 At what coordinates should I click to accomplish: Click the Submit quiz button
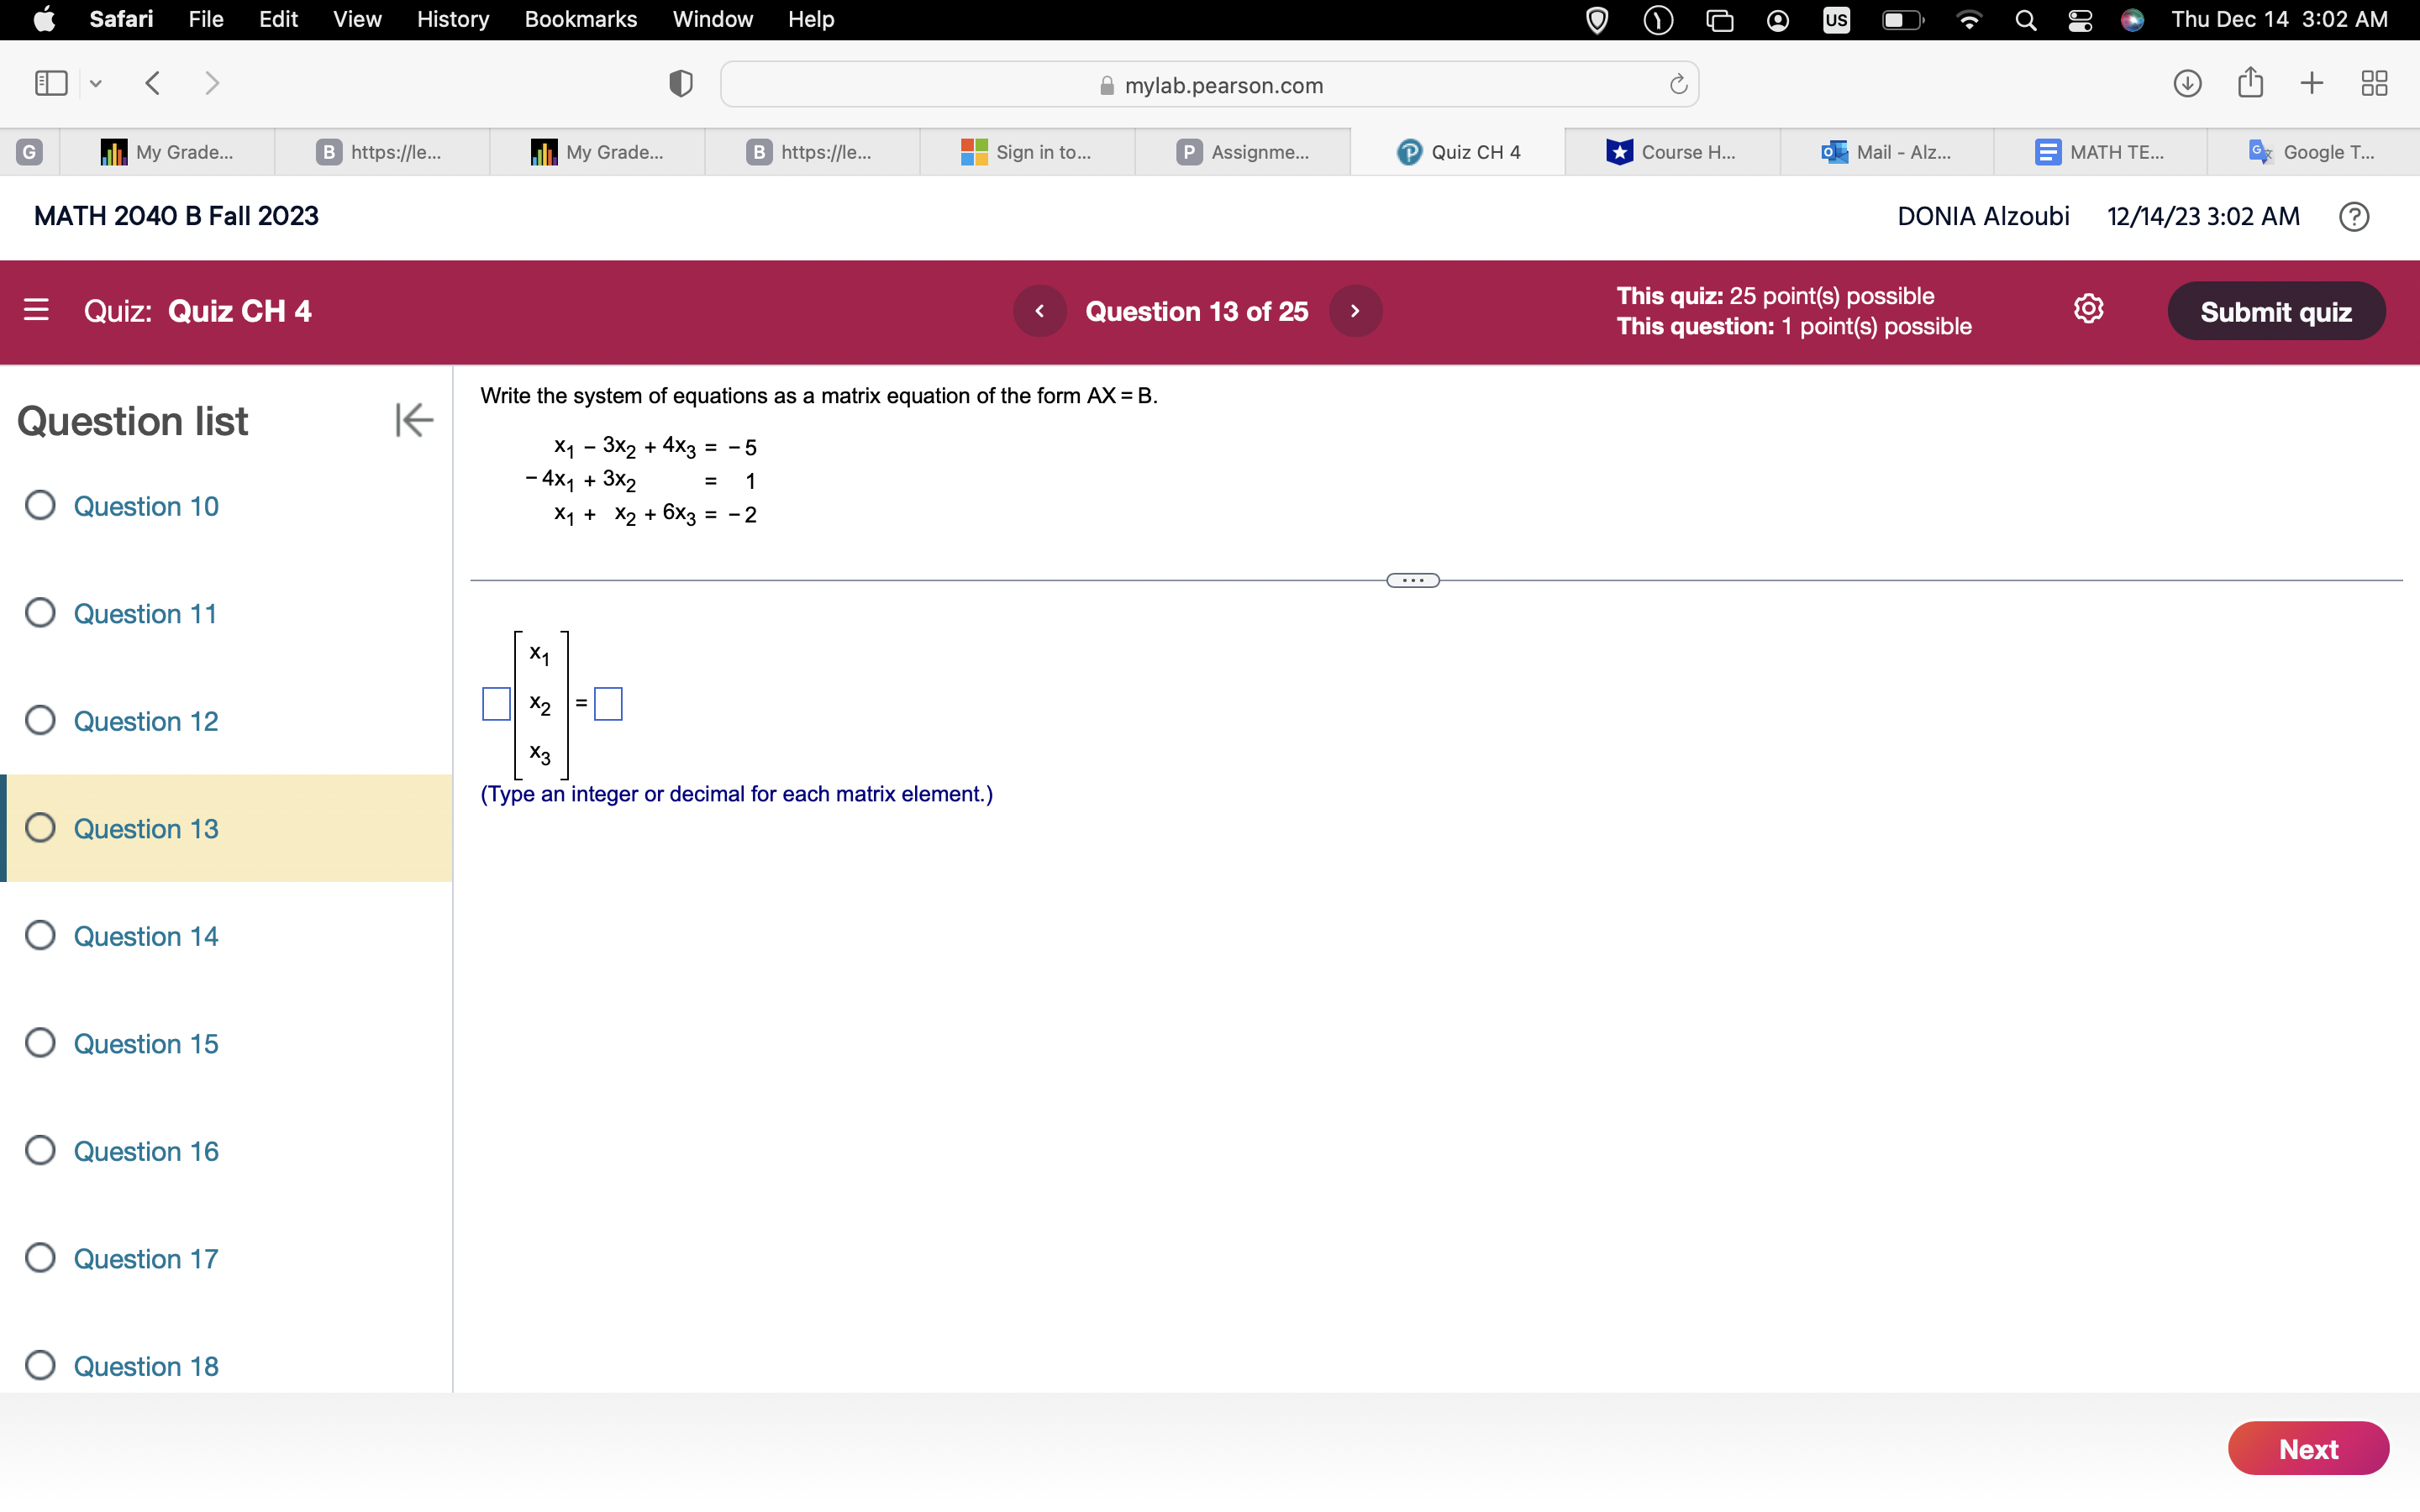tap(2274, 312)
